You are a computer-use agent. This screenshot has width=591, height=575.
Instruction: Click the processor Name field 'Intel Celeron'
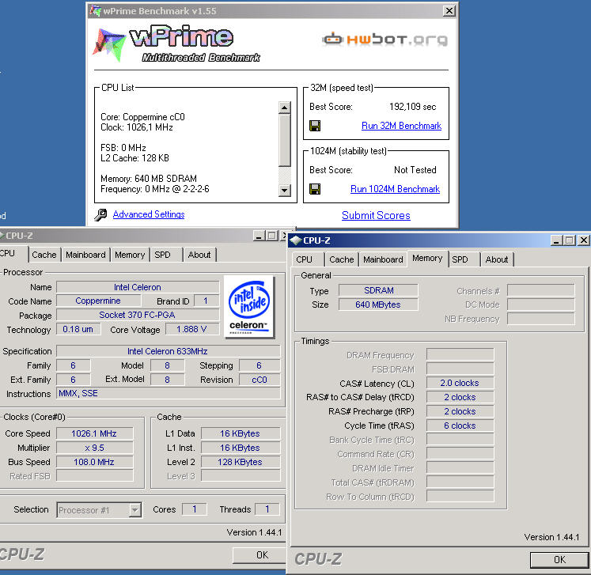(138, 287)
